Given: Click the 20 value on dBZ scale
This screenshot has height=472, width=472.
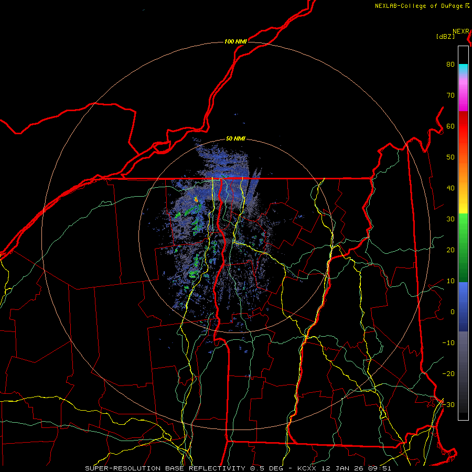Looking at the screenshot, I should (x=450, y=250).
